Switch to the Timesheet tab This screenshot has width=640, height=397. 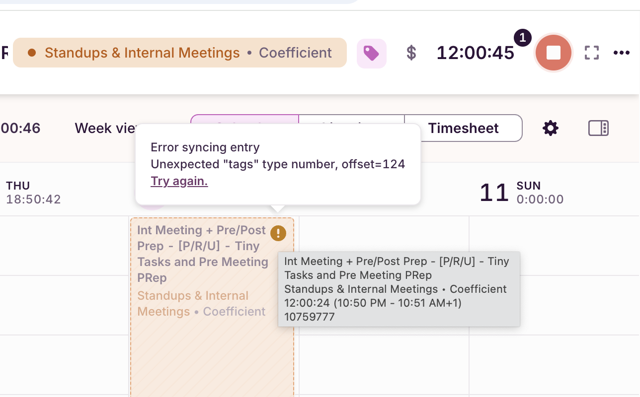463,129
